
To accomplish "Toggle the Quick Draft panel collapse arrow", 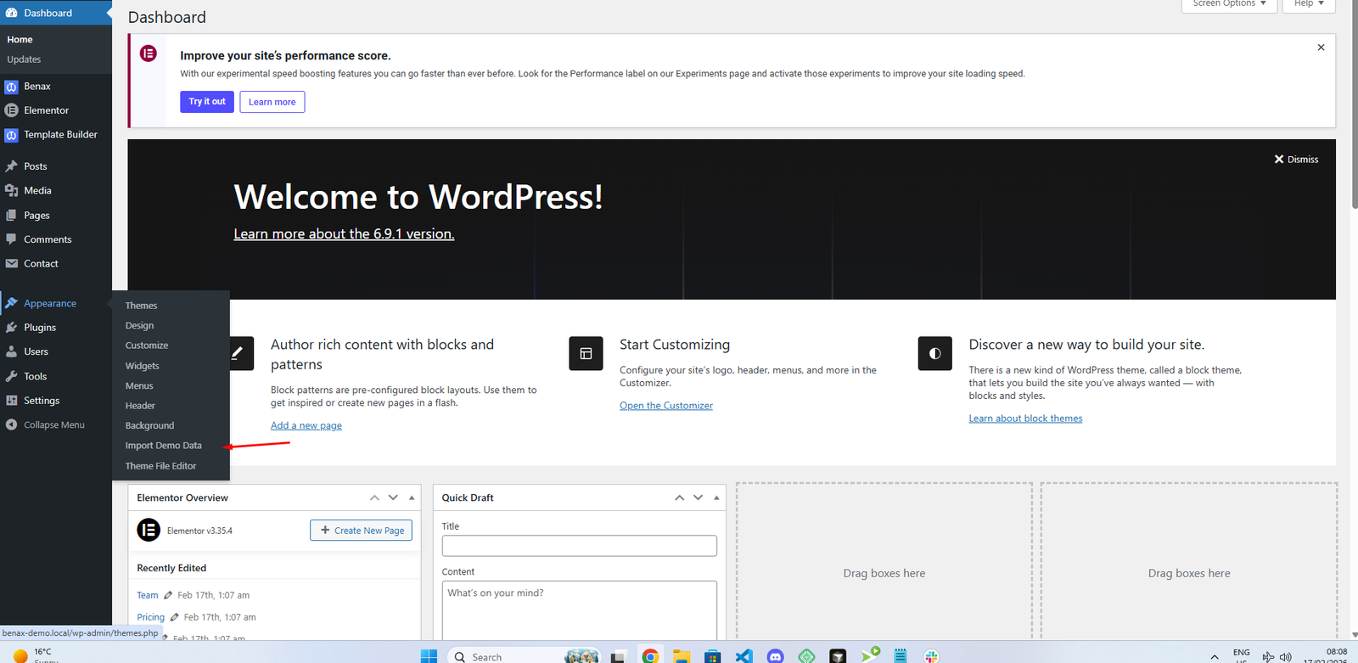I will pyautogui.click(x=716, y=498).
